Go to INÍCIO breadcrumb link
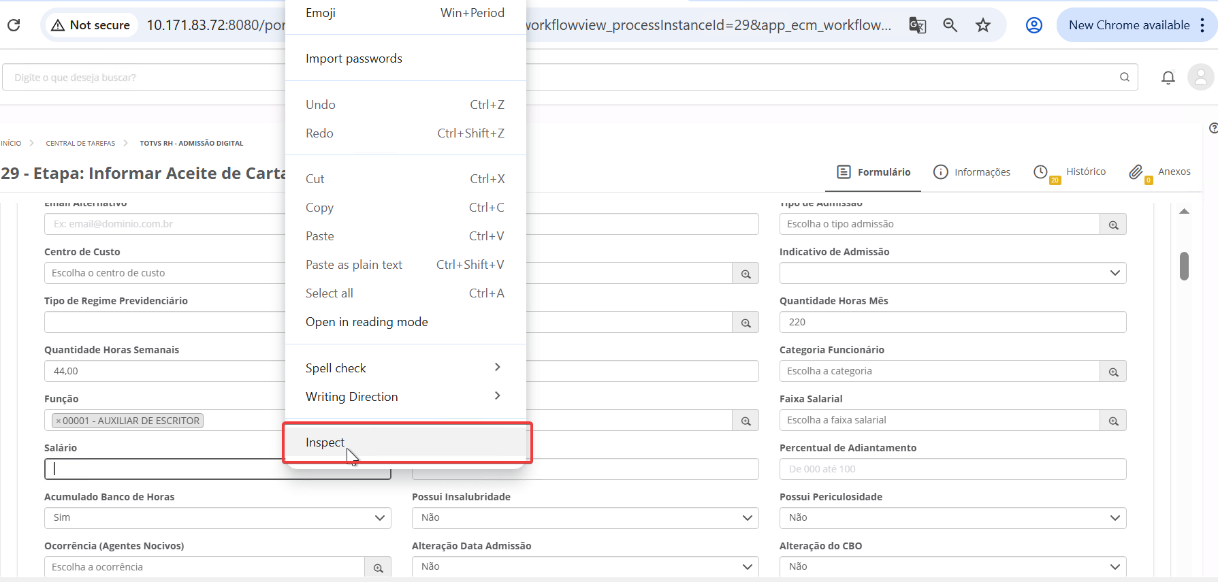 click(11, 144)
